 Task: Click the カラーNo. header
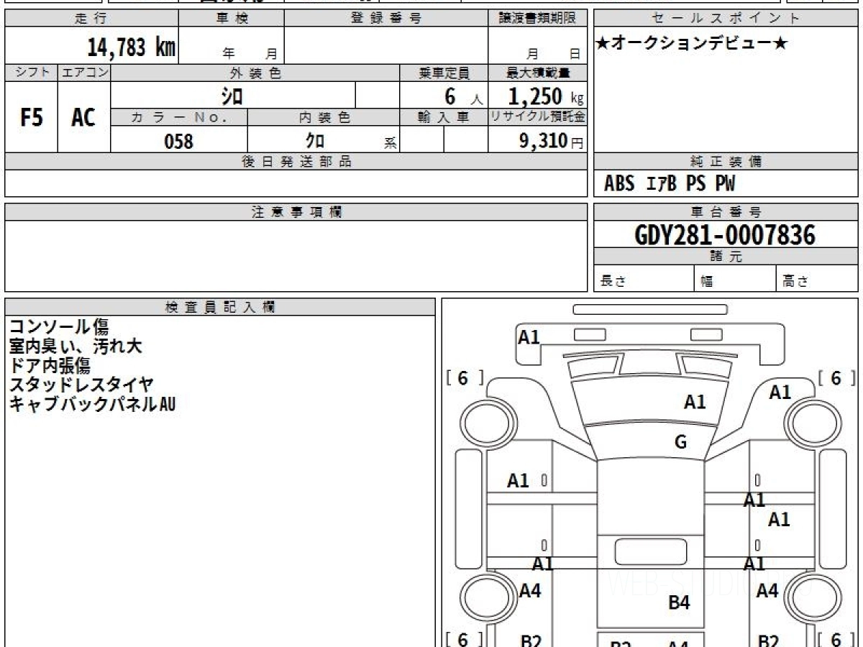(x=179, y=117)
